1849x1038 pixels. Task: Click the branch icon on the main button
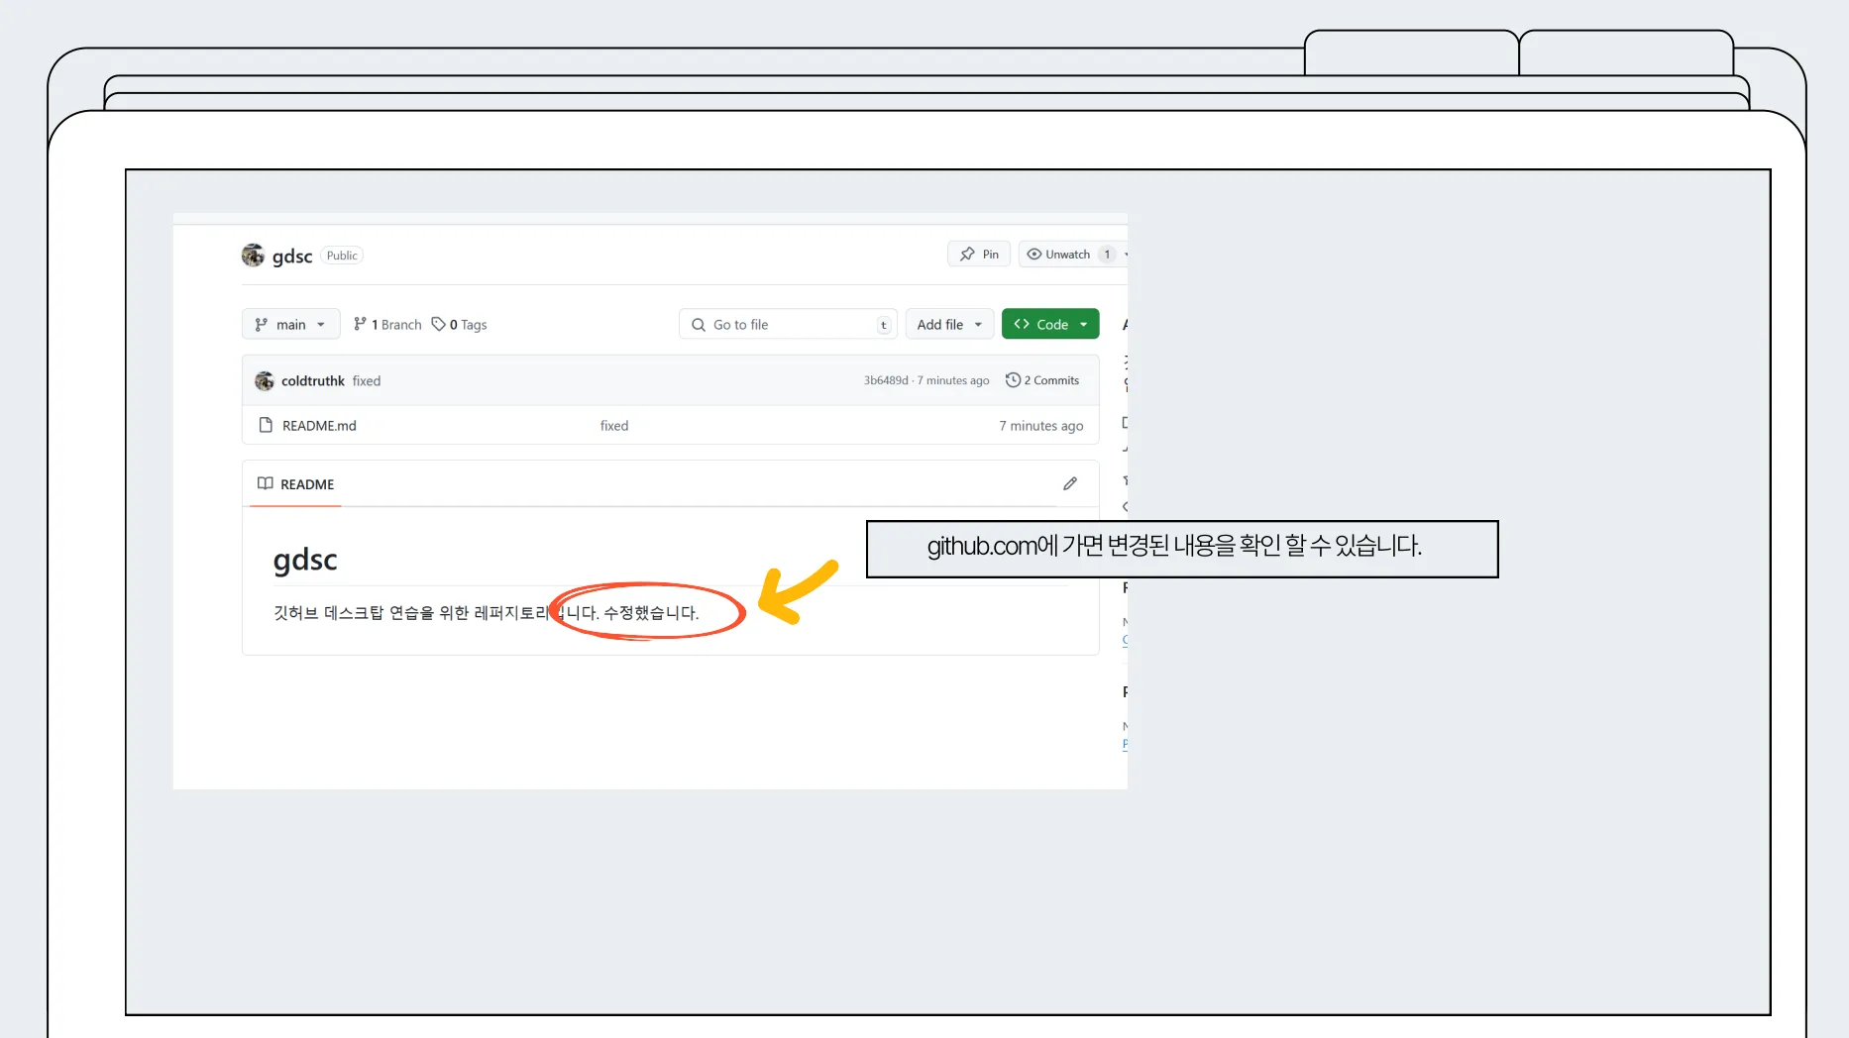pyautogui.click(x=262, y=325)
